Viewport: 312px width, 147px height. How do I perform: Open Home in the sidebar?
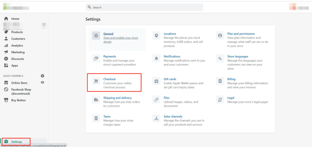tap(15, 19)
